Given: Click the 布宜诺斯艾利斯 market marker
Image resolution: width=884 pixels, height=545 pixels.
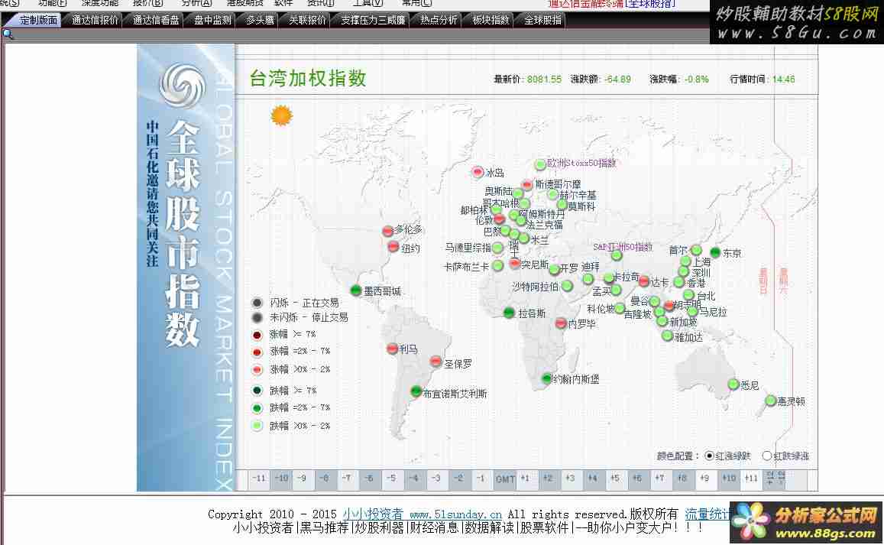Looking at the screenshot, I should (x=416, y=391).
